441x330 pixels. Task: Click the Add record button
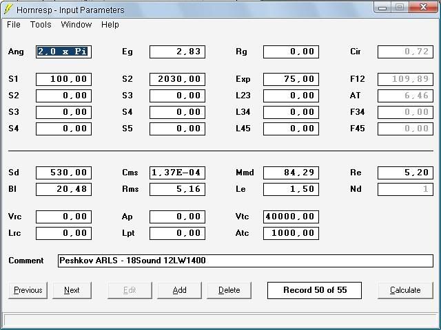[x=179, y=290]
